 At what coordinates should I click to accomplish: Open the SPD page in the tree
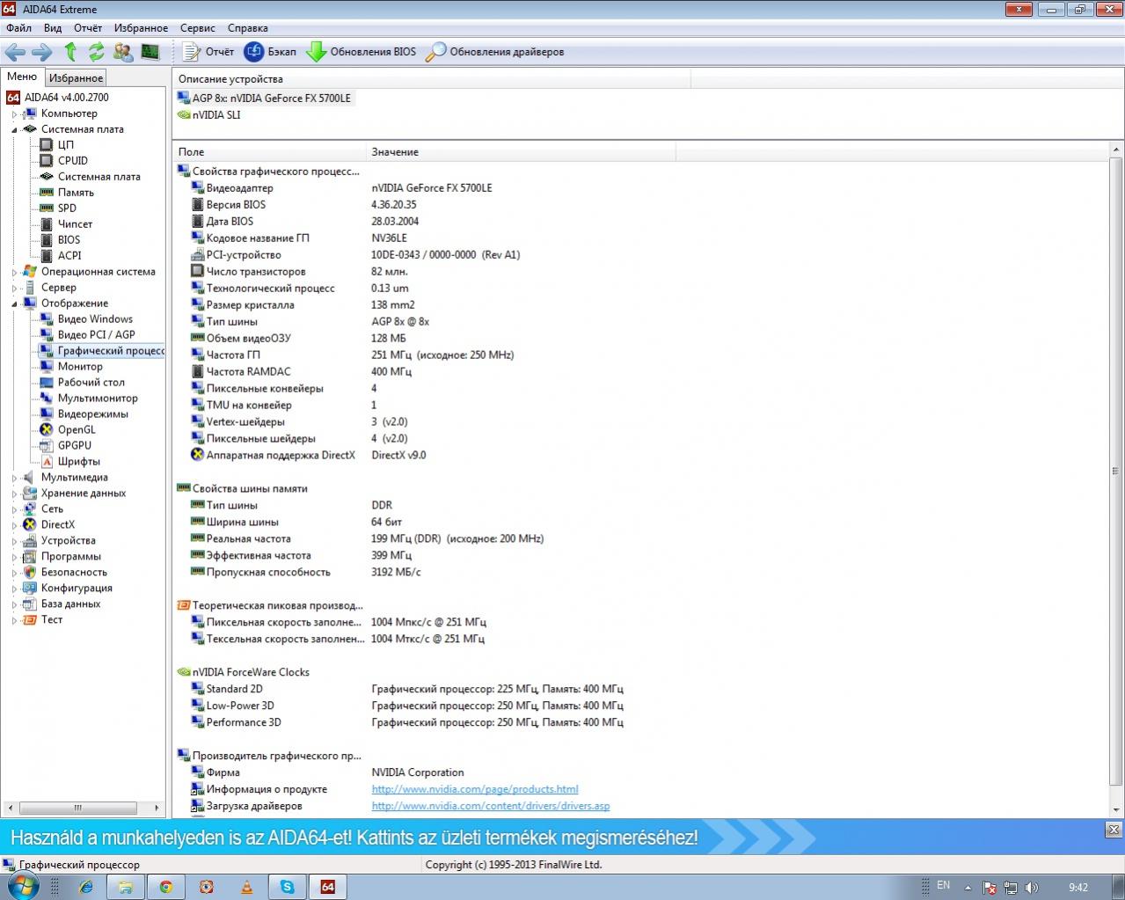click(x=67, y=209)
